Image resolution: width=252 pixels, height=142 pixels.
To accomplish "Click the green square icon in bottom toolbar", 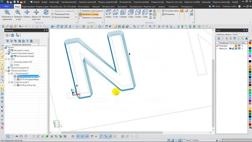I will coord(47,136).
